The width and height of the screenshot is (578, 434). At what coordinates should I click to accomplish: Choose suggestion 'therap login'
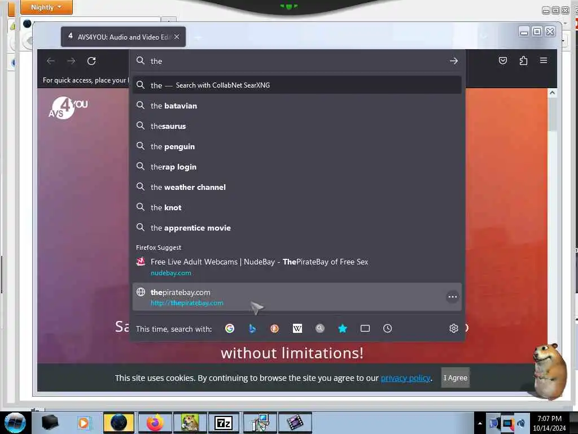point(297,167)
